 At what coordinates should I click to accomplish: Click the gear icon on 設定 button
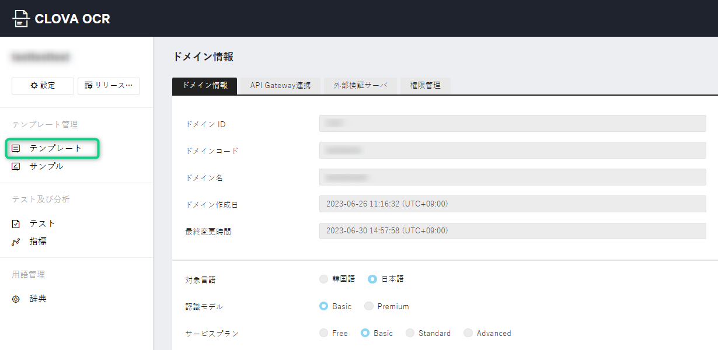pyautogui.click(x=34, y=86)
